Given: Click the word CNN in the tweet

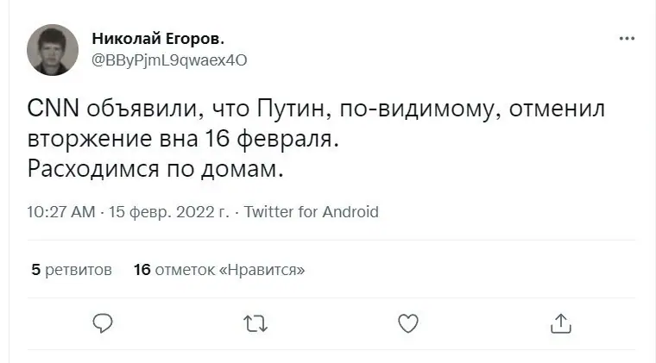Looking at the screenshot, I should (54, 110).
